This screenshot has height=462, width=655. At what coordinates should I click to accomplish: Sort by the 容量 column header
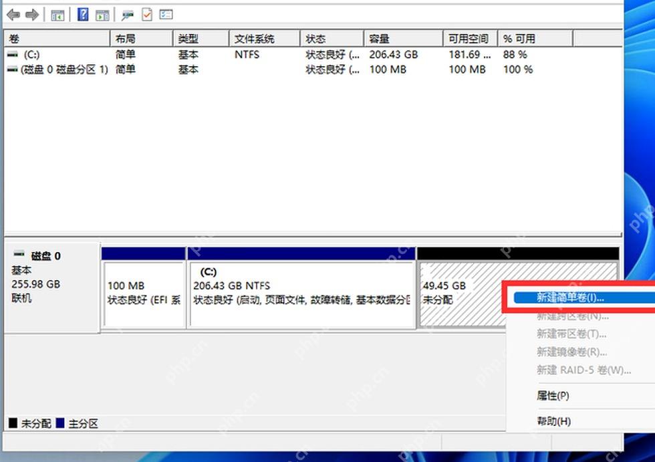pos(404,39)
